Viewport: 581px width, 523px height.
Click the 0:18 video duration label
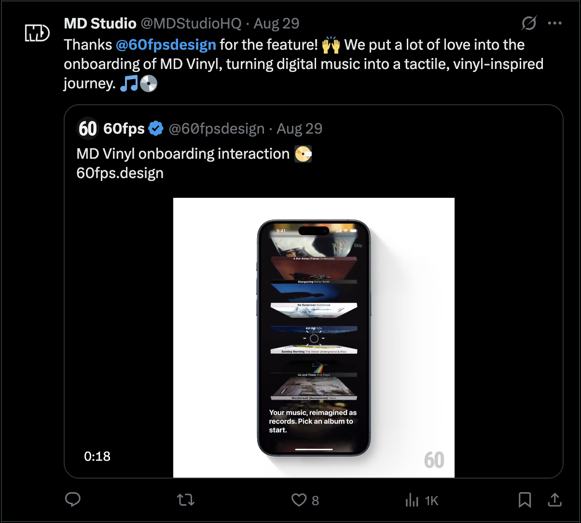[97, 456]
